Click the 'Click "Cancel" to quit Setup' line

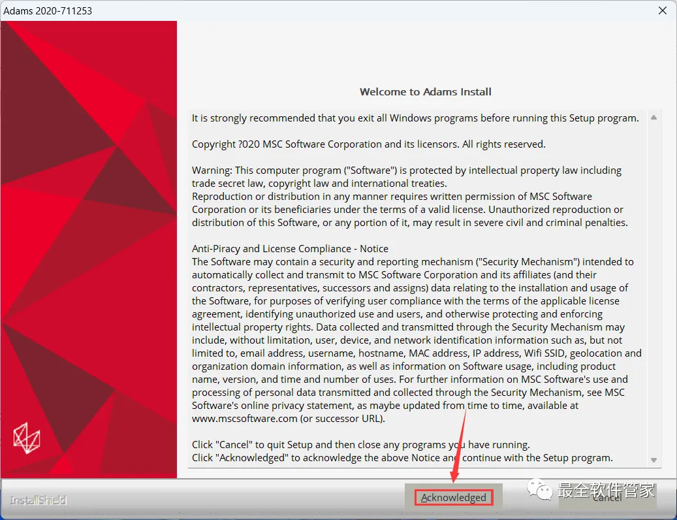(x=361, y=444)
